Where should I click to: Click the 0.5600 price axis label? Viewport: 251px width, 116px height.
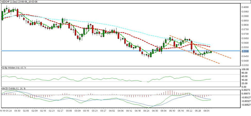coord(245,43)
